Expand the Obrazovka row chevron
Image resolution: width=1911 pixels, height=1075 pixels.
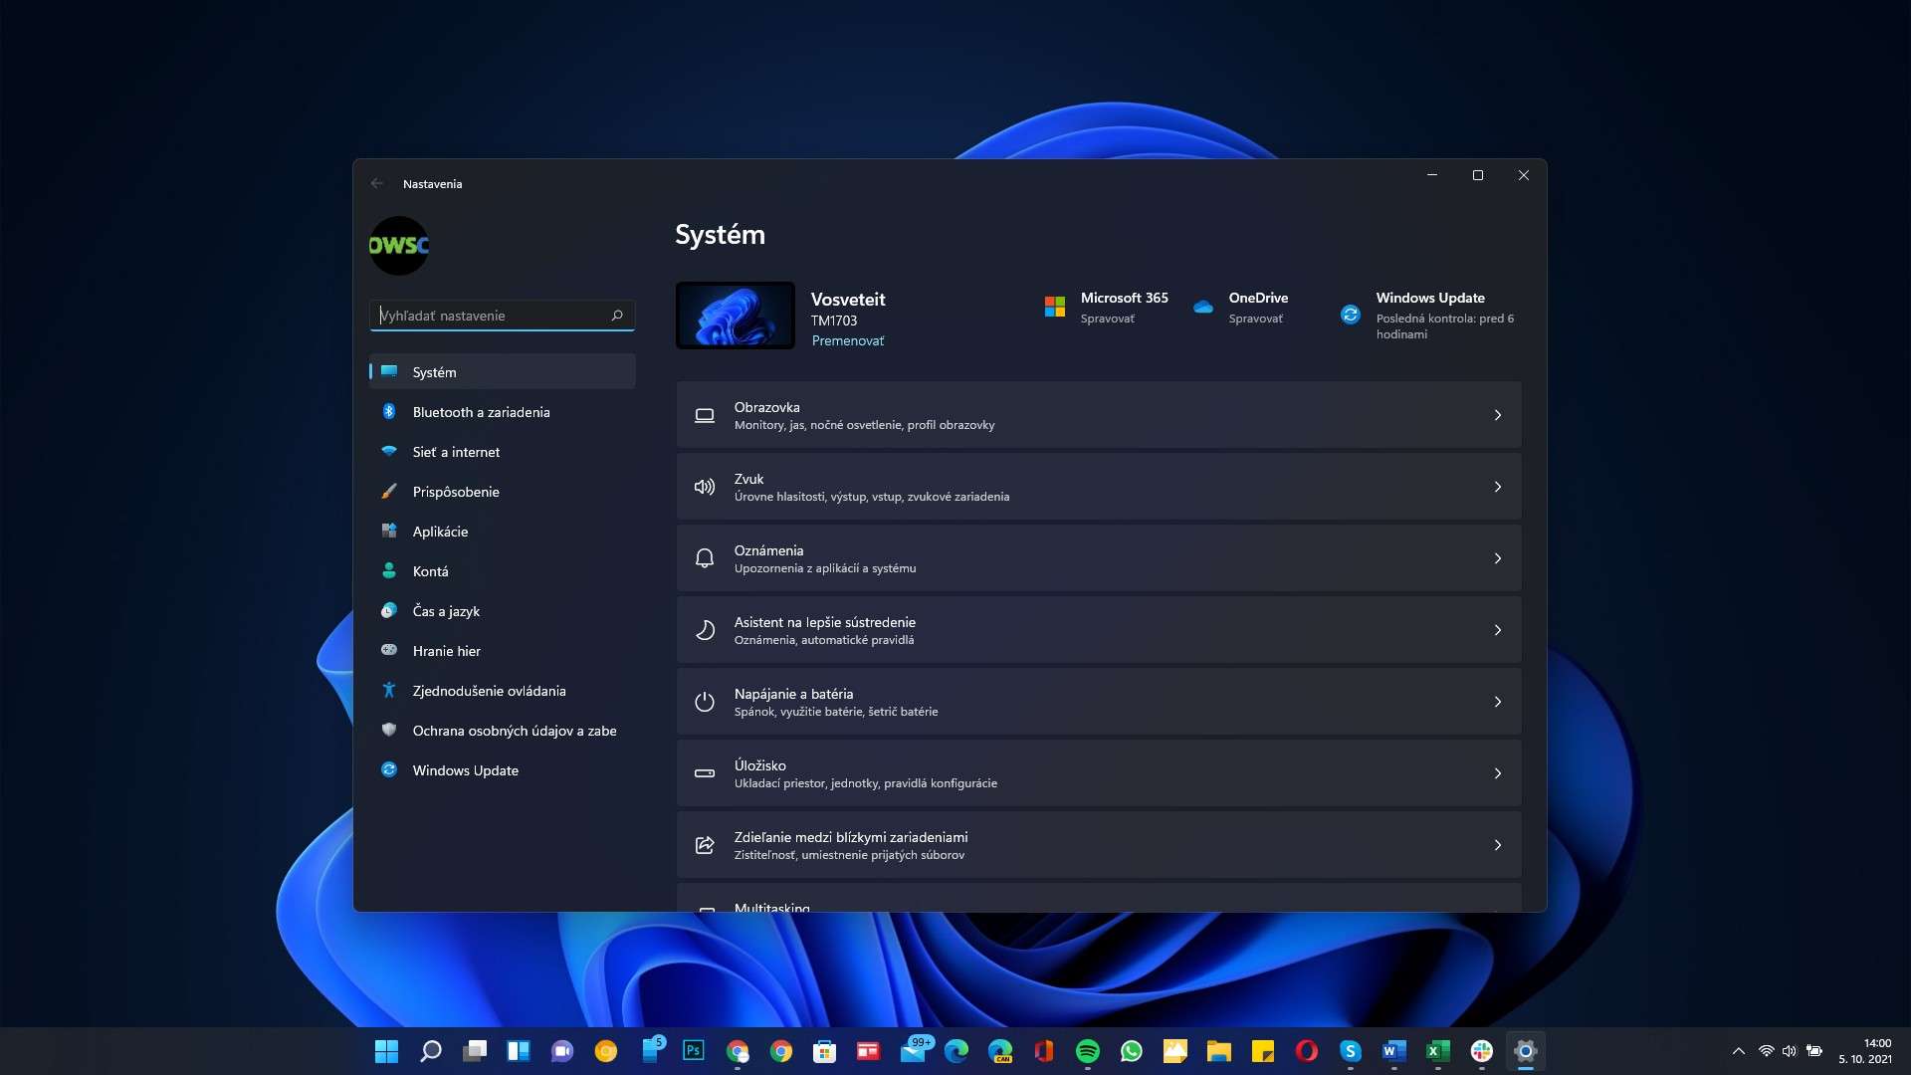tap(1498, 415)
